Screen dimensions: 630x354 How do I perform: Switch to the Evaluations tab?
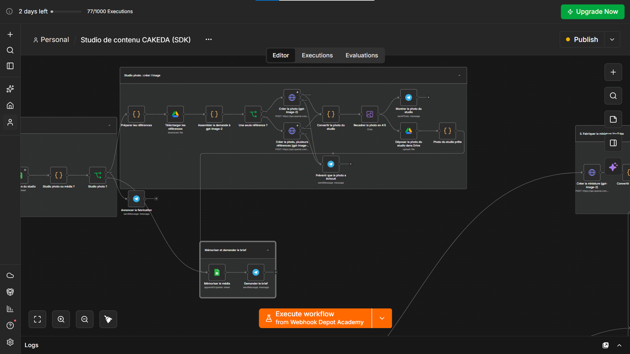pos(362,55)
